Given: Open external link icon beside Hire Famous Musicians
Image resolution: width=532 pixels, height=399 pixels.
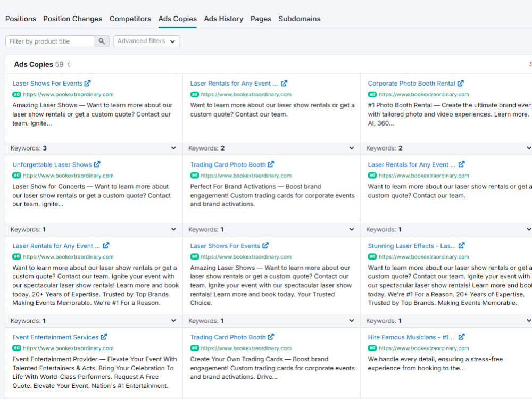Looking at the screenshot, I should (461, 337).
